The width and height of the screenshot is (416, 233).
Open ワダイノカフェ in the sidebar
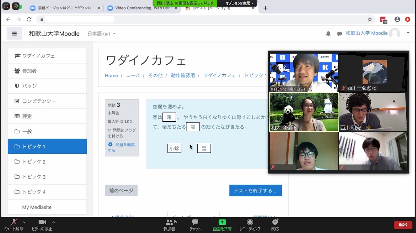pos(47,56)
